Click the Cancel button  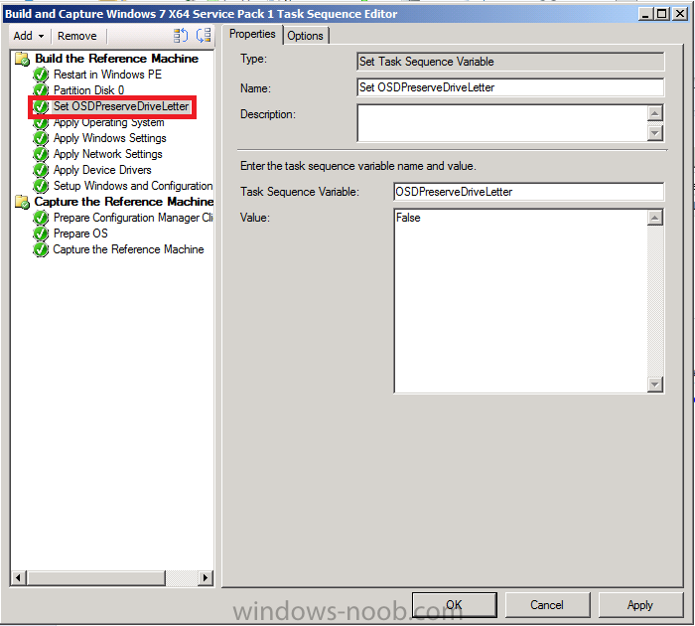547,605
